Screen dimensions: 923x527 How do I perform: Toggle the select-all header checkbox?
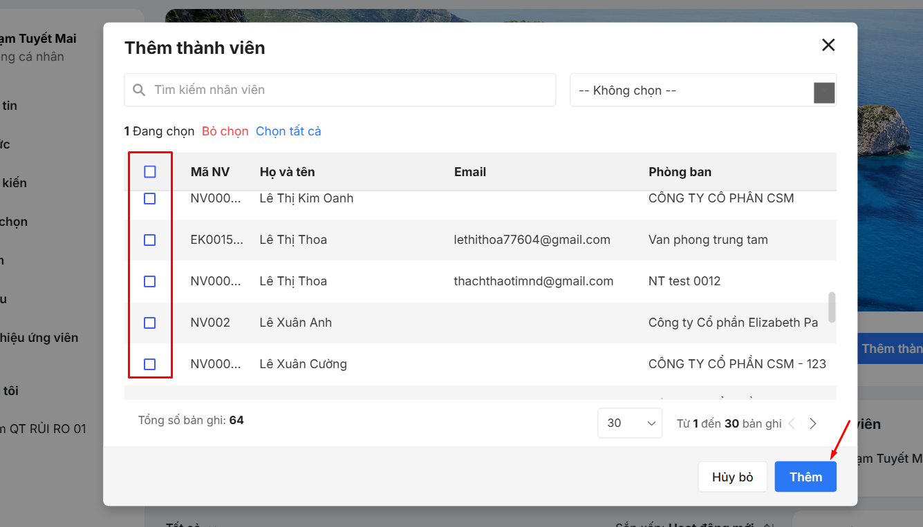coord(150,172)
